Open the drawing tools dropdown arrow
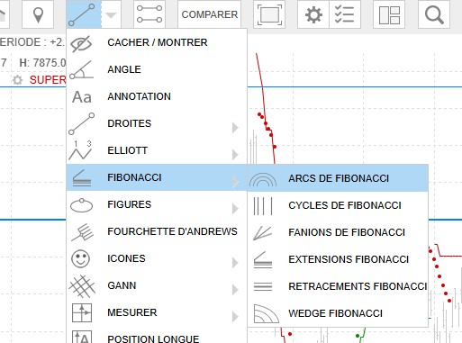Screen dimensions: 462x343 (111, 14)
